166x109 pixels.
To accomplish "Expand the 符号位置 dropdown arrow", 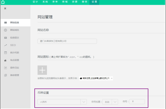I will 115,102.
